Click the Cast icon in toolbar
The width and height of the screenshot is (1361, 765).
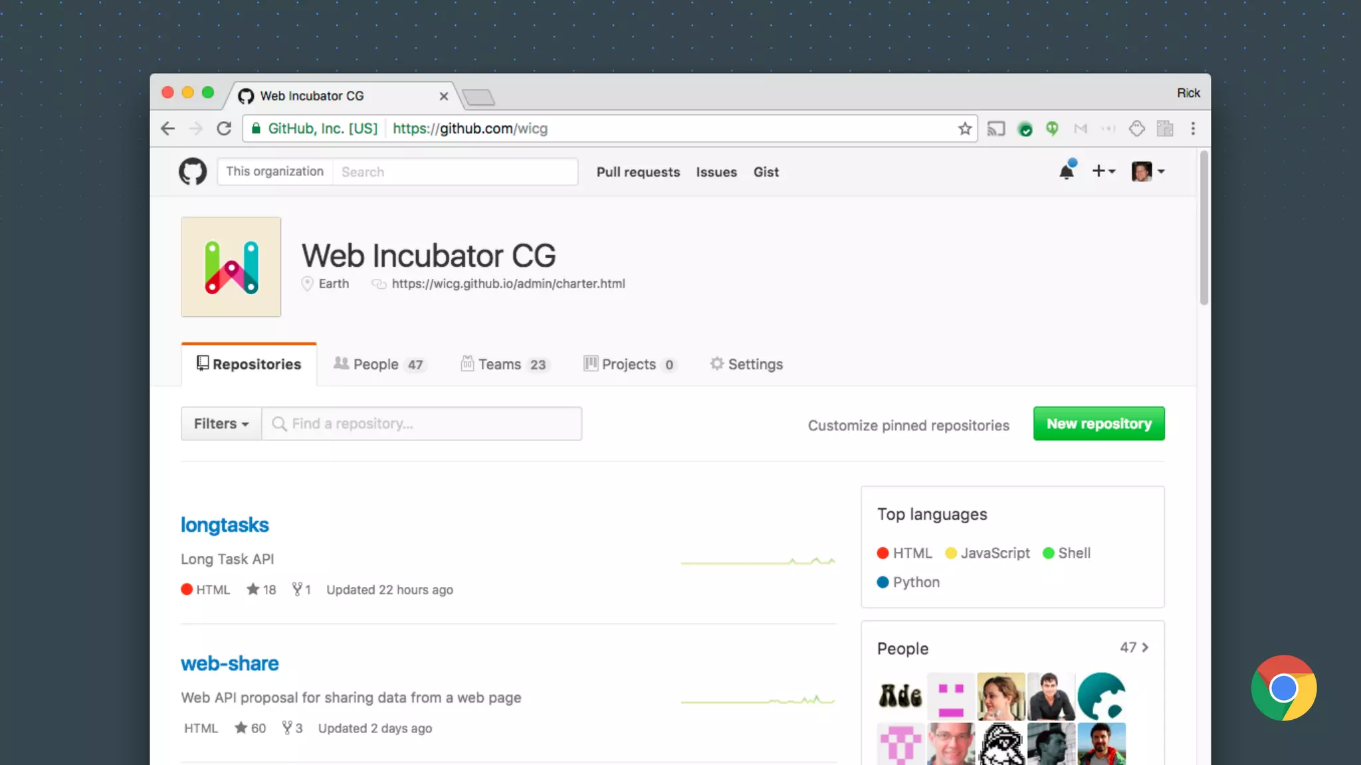(x=995, y=129)
